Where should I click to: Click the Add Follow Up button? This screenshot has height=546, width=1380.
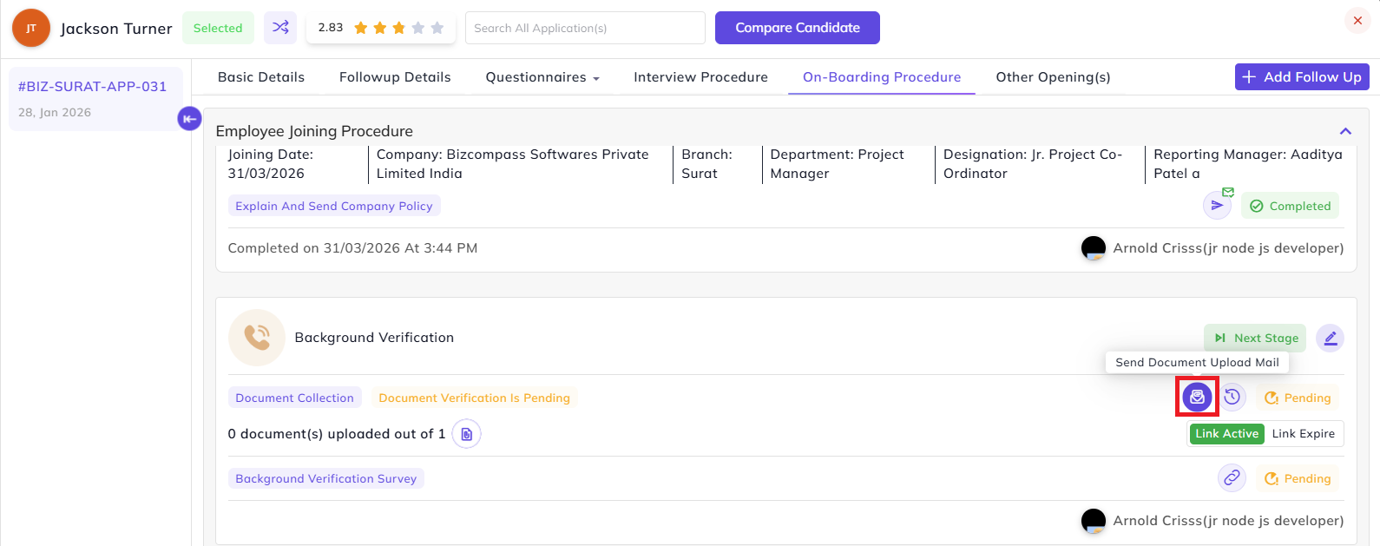pyautogui.click(x=1302, y=77)
